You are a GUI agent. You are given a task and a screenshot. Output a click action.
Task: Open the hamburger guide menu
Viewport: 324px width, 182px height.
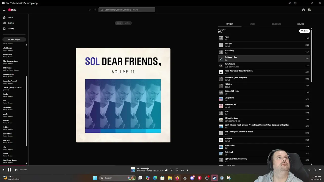[x=4, y=10]
